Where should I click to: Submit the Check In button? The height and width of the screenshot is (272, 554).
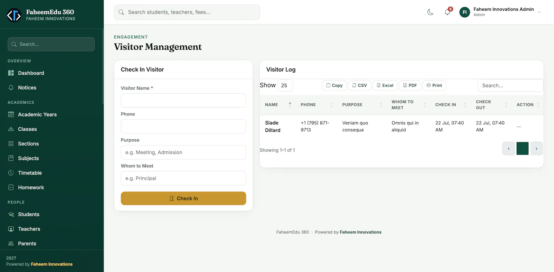[x=184, y=198]
